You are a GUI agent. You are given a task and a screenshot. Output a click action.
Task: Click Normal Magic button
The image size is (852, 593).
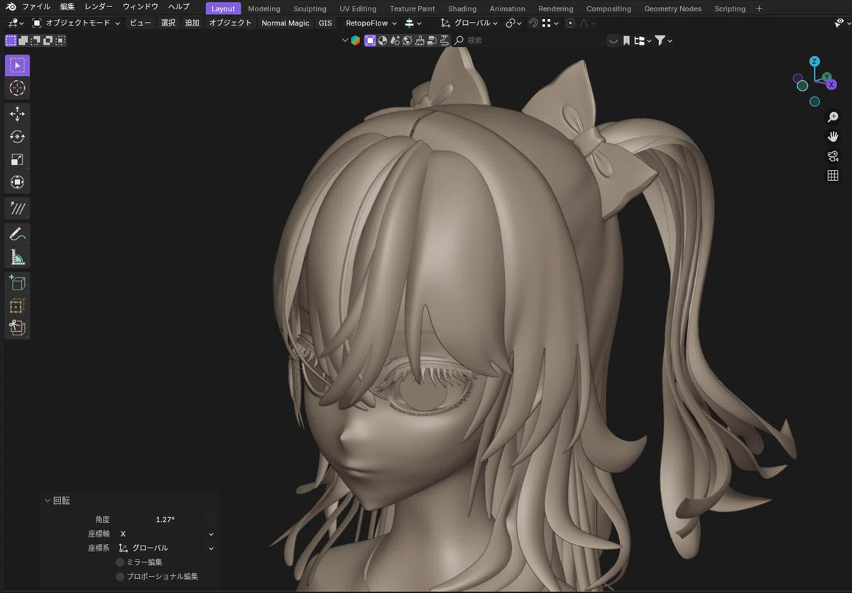coord(285,23)
